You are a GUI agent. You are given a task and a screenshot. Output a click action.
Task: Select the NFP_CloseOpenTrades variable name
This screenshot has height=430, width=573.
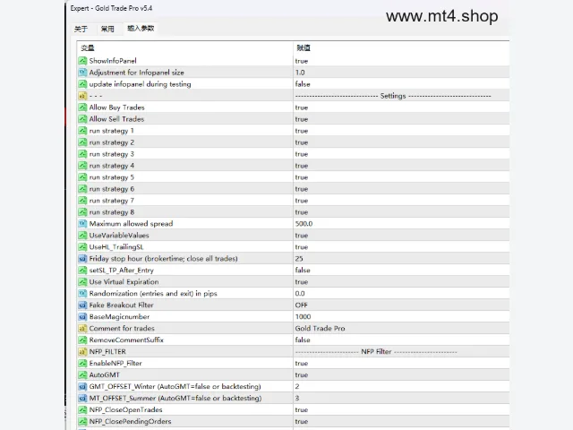[x=125, y=410]
